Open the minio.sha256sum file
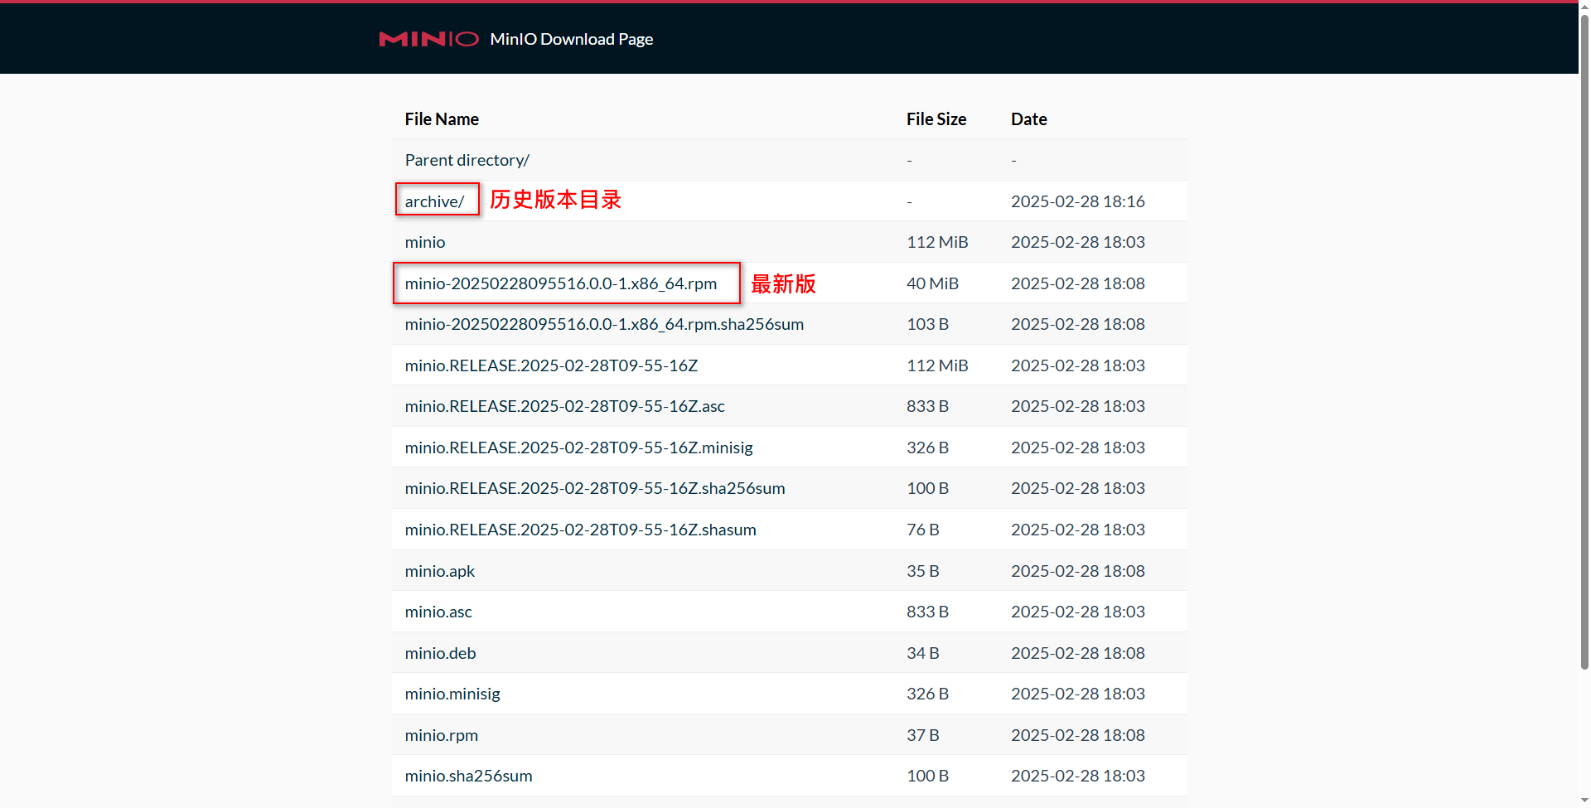 point(468,776)
